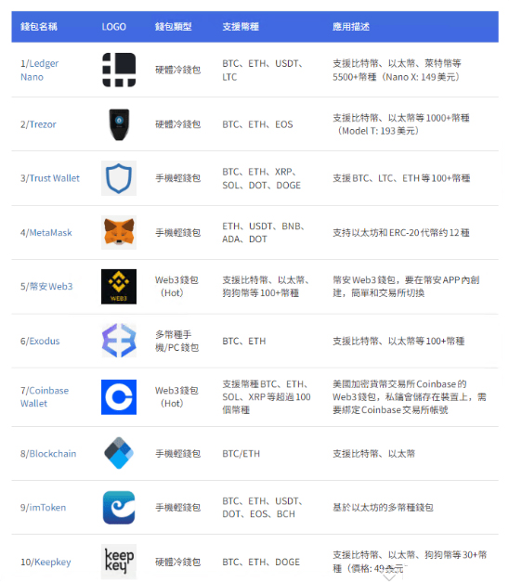Open the 2/Trezor link
The height and width of the screenshot is (582, 509).
38,124
